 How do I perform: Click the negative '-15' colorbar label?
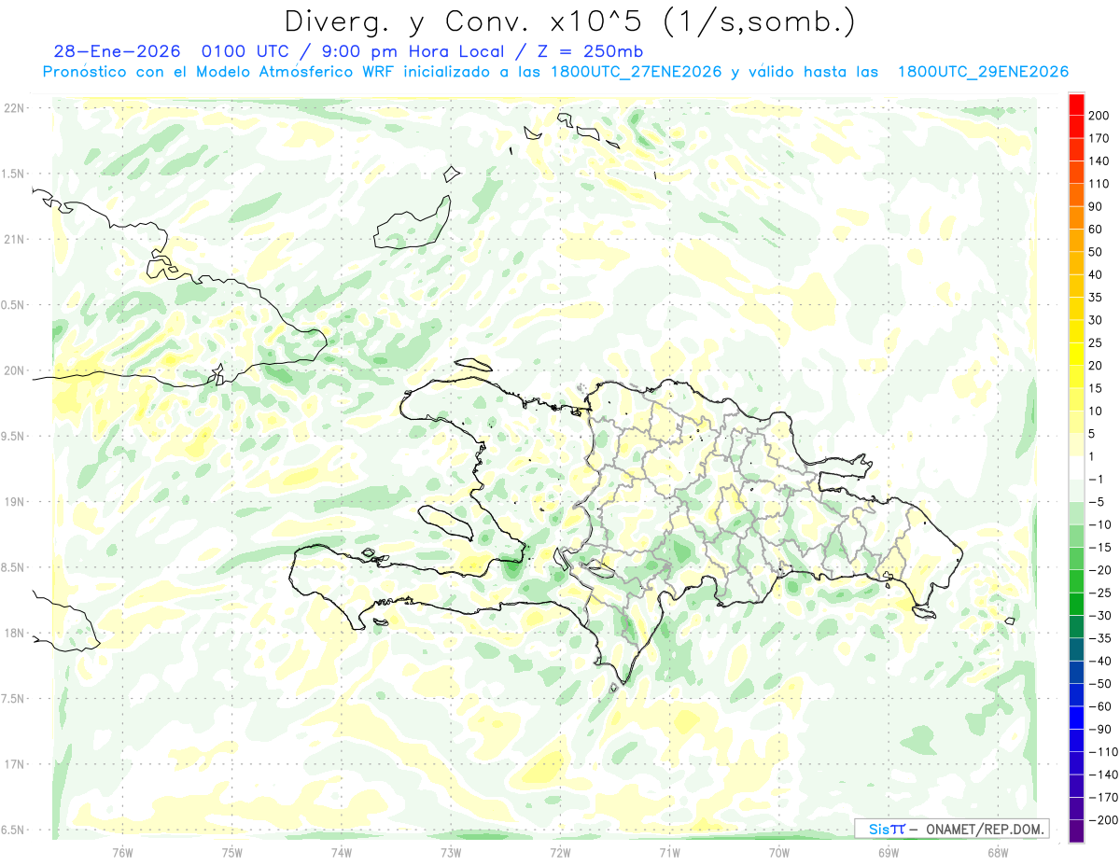pyautogui.click(x=1101, y=548)
